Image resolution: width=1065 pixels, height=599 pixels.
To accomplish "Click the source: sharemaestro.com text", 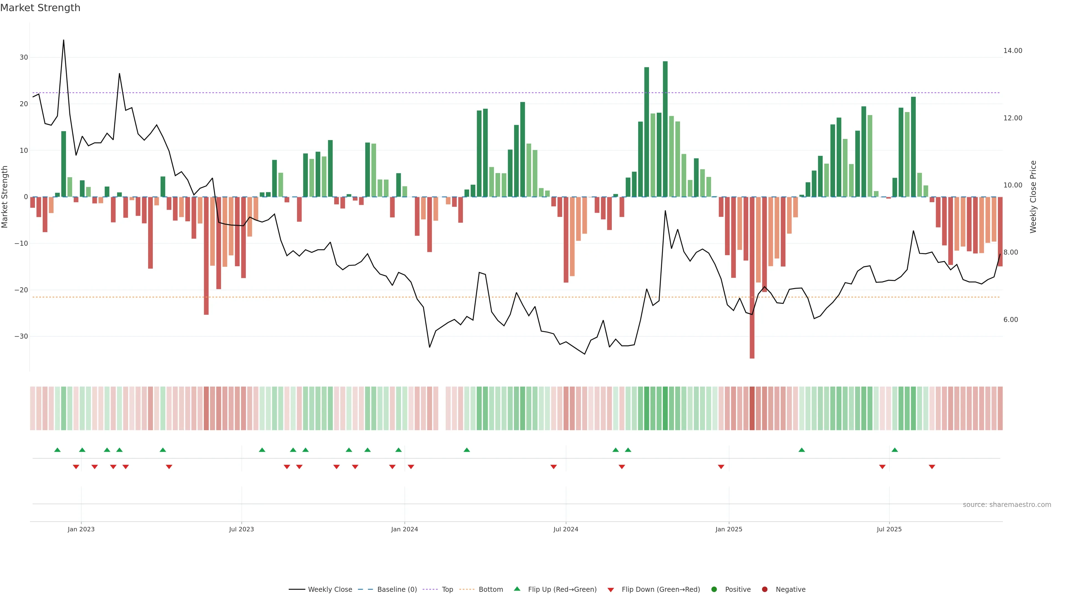I will pos(1007,504).
